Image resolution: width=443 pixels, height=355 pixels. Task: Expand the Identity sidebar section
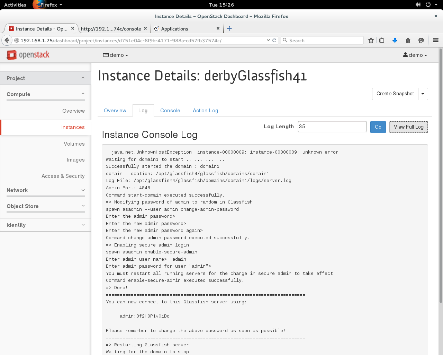[45, 225]
